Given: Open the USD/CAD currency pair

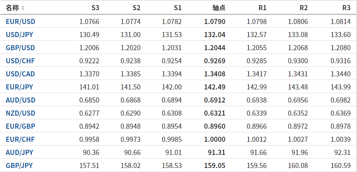Looking at the screenshot, I should (x=20, y=74).
